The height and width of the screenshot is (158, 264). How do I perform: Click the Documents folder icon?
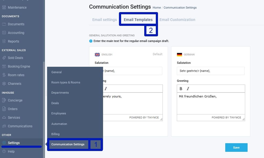(4, 24)
